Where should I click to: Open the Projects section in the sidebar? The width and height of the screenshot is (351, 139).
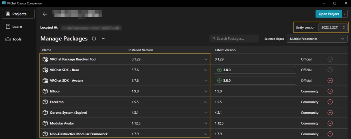[18, 14]
